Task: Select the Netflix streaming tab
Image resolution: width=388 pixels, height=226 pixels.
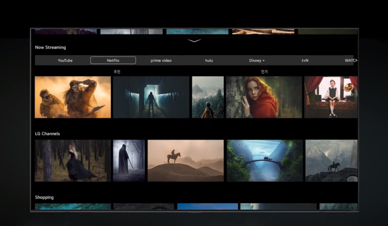Action: [113, 60]
